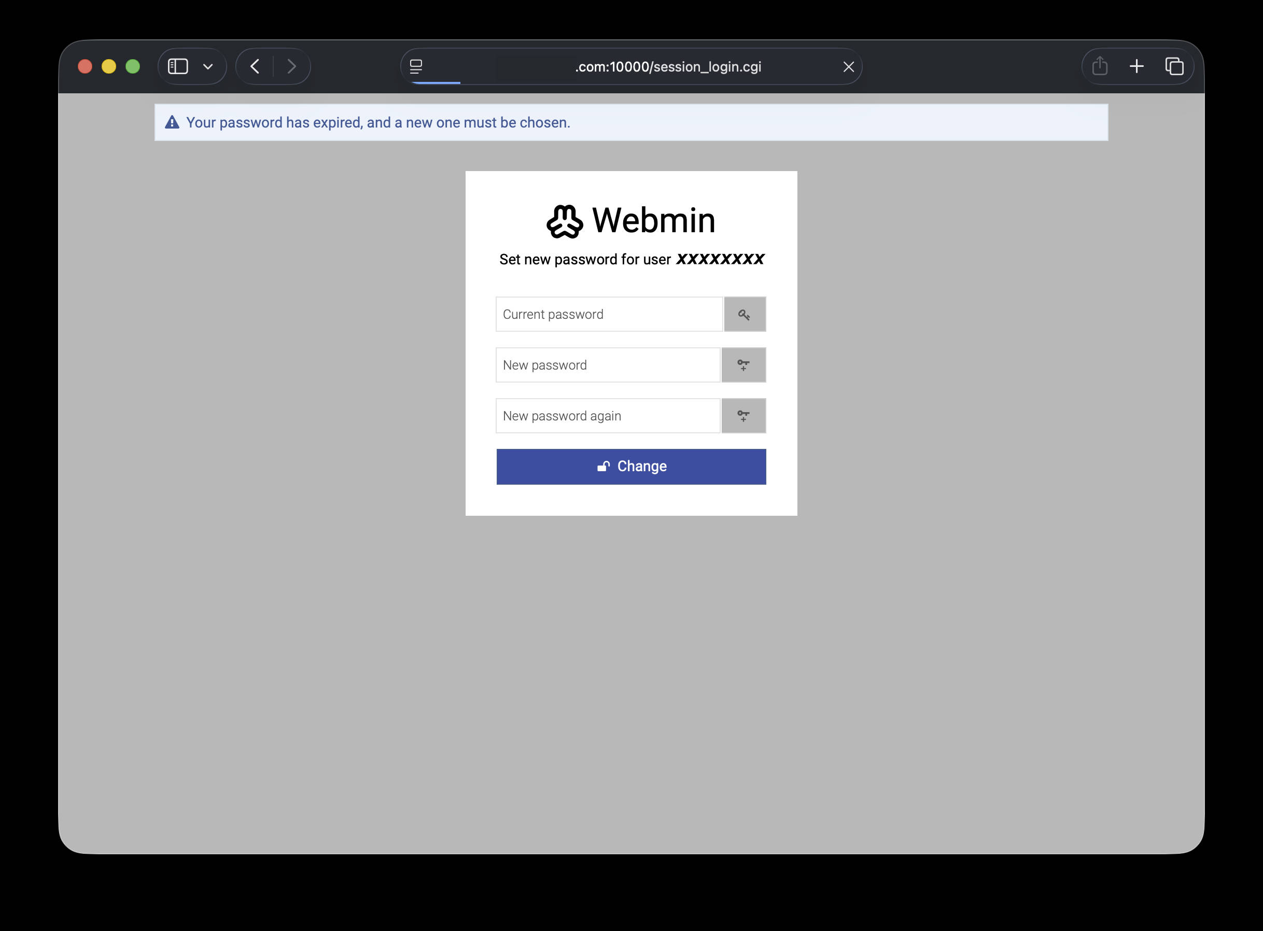Open the Share menu in Safari toolbar

click(1100, 66)
